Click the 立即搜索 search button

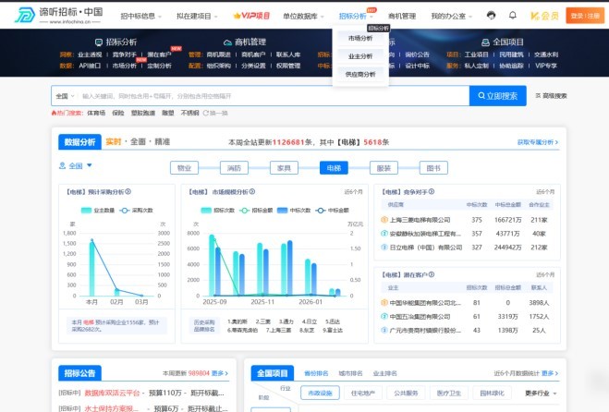pos(498,96)
